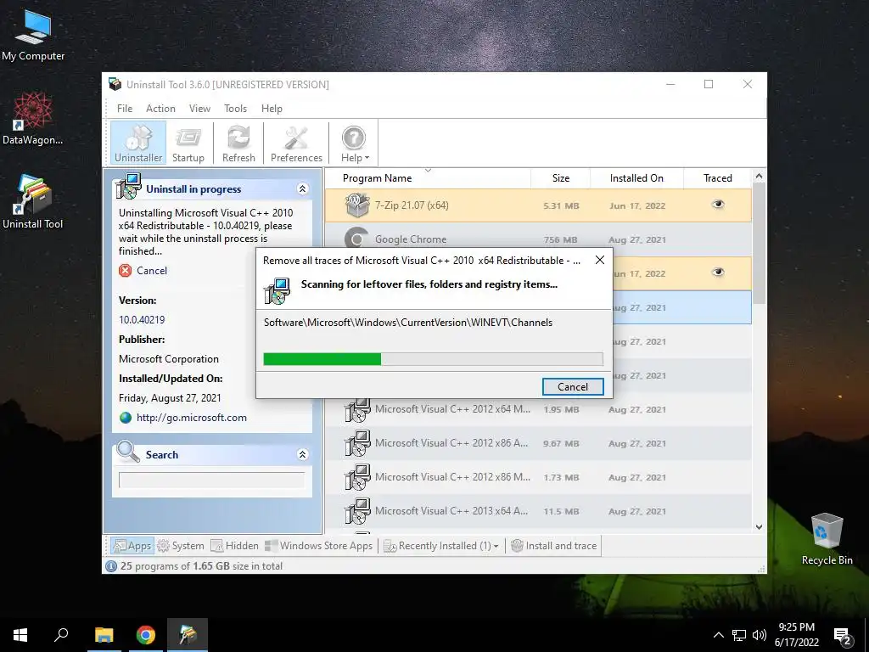Cancel the leftover scanning dialog

[x=573, y=386]
